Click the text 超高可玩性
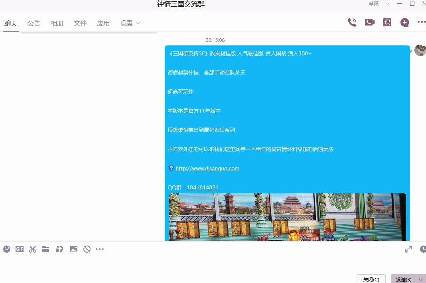The height and width of the screenshot is (283, 426). pos(180,92)
